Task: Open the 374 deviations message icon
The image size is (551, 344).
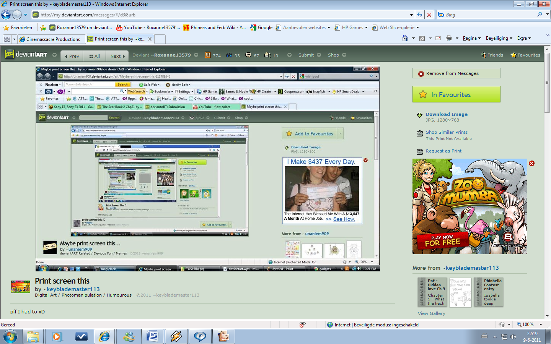Action: click(208, 55)
